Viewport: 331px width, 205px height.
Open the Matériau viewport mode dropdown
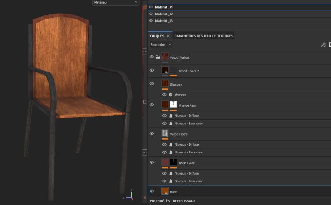point(116,3)
